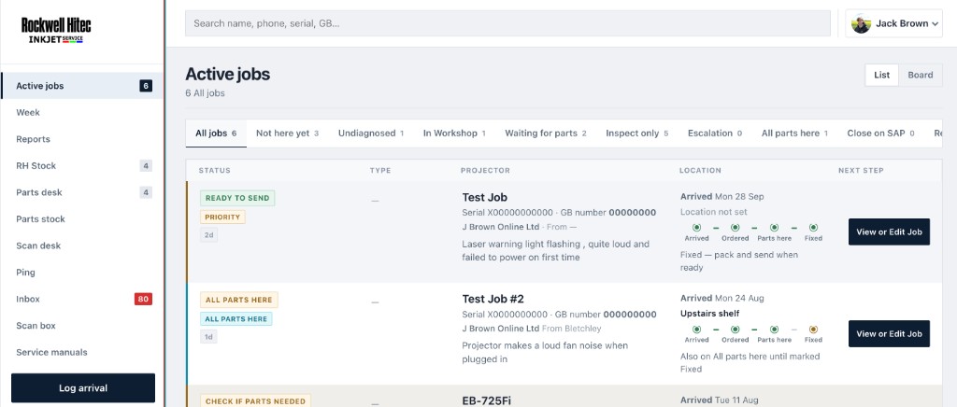This screenshot has height=407, width=957.
Task: Select the Inspect only tab
Action: (637, 133)
